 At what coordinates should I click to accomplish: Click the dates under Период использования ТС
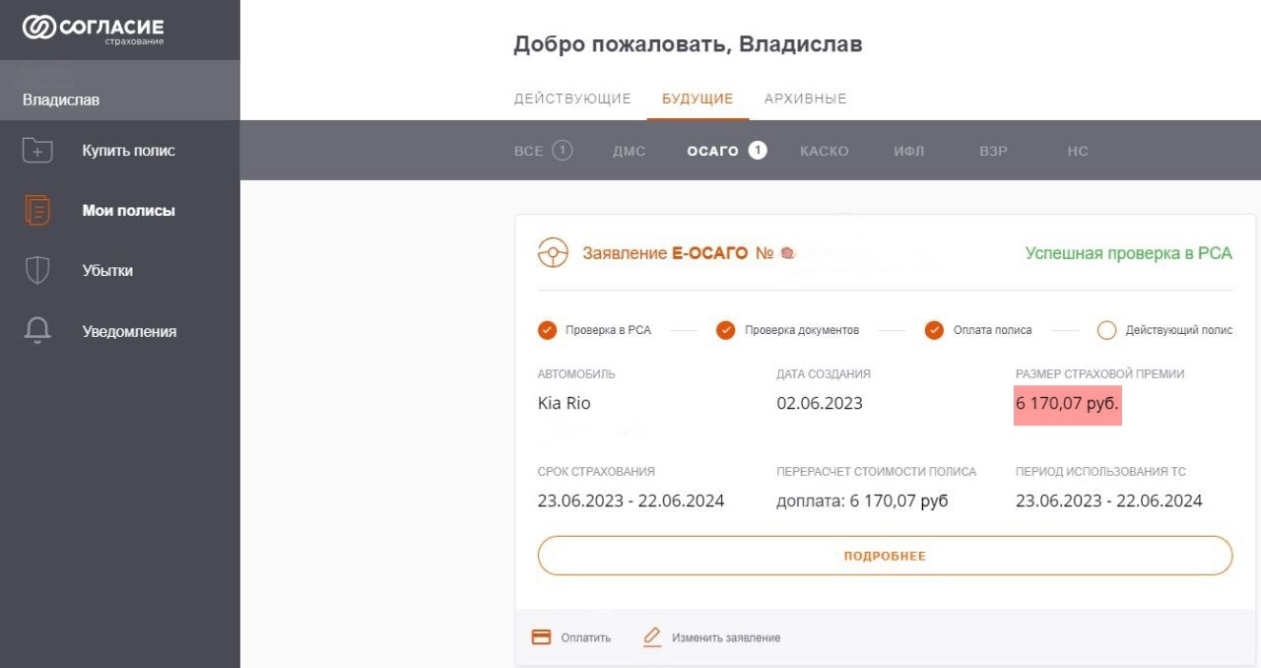click(x=1109, y=501)
